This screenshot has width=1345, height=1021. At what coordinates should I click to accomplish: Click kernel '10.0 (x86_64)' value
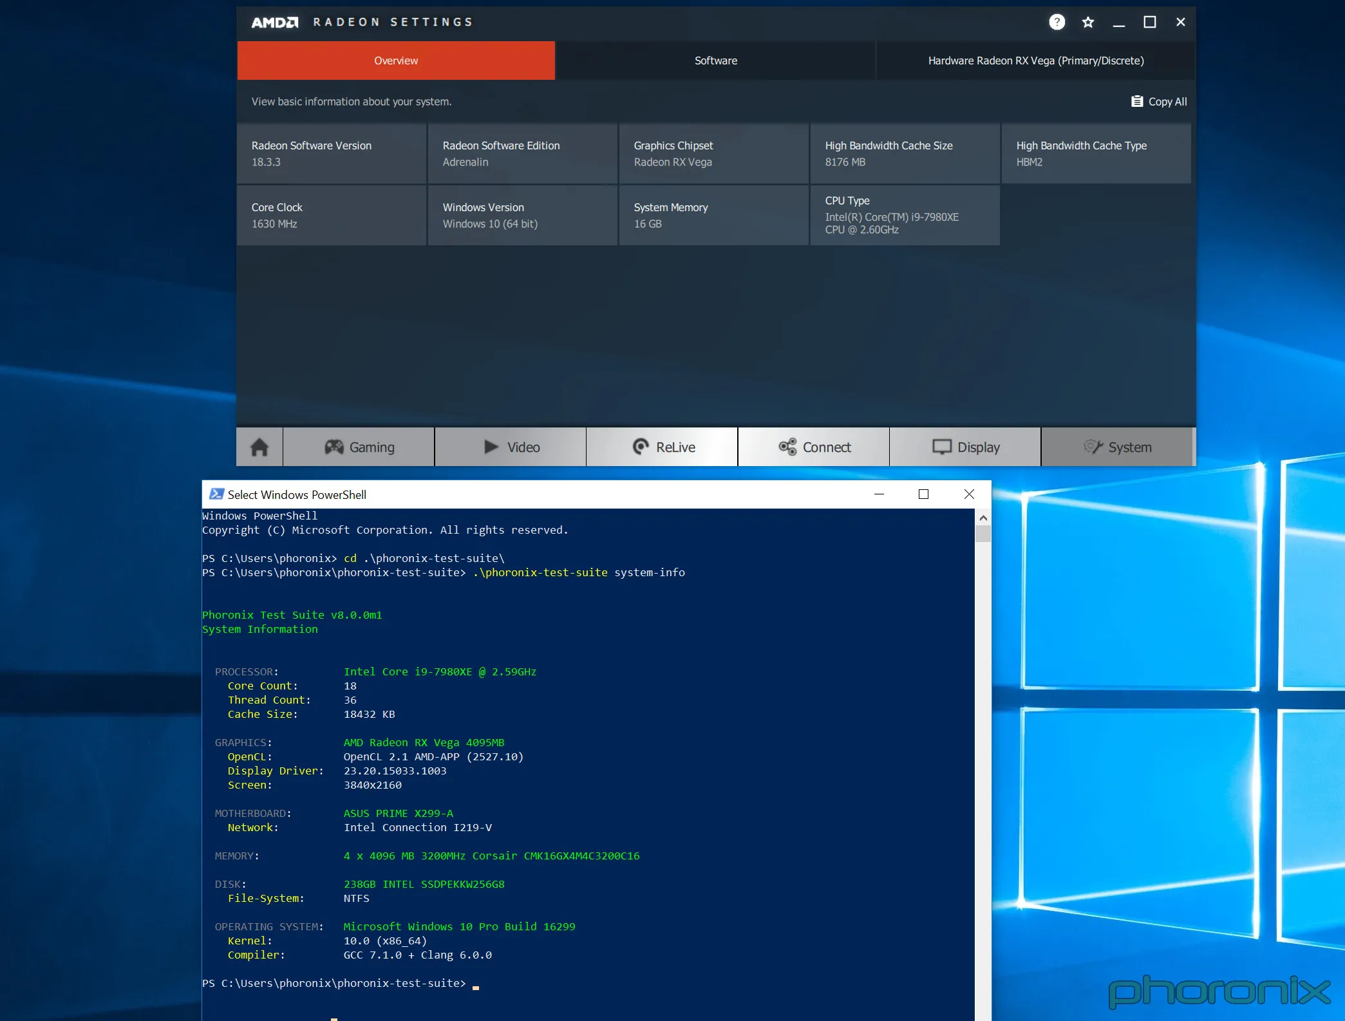tap(385, 941)
